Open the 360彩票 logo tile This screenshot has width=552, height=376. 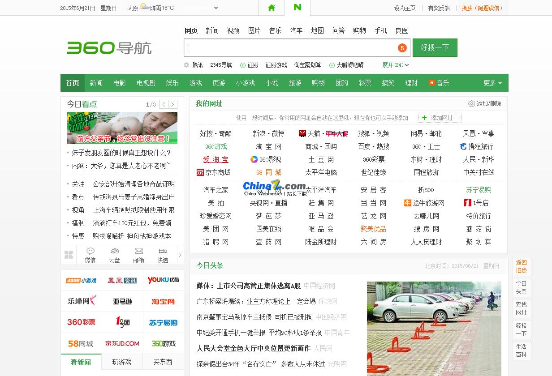[x=81, y=322]
